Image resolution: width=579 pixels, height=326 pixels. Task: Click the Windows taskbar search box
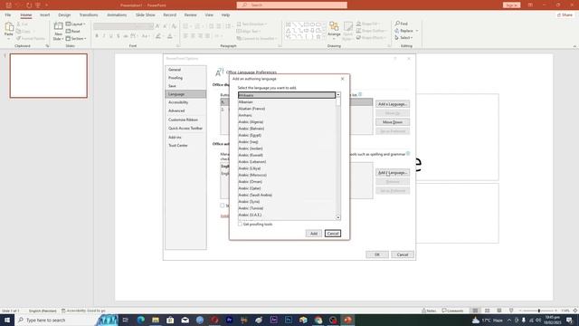click(55, 320)
